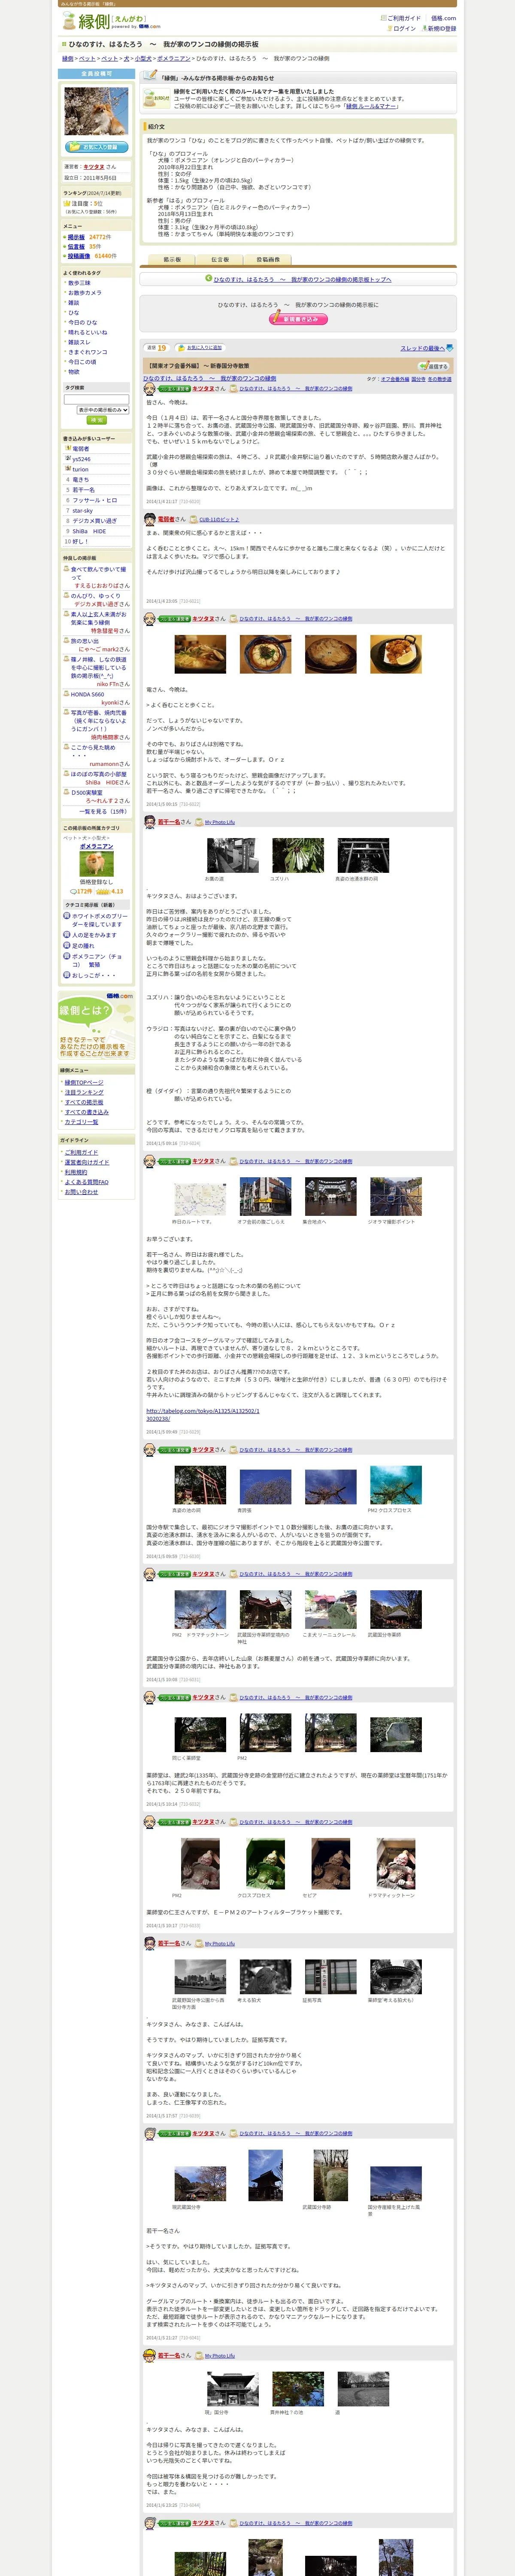515x2576 pixels.
Task: Open the ポメラニアン product thumbnail
Action: (x=96, y=863)
